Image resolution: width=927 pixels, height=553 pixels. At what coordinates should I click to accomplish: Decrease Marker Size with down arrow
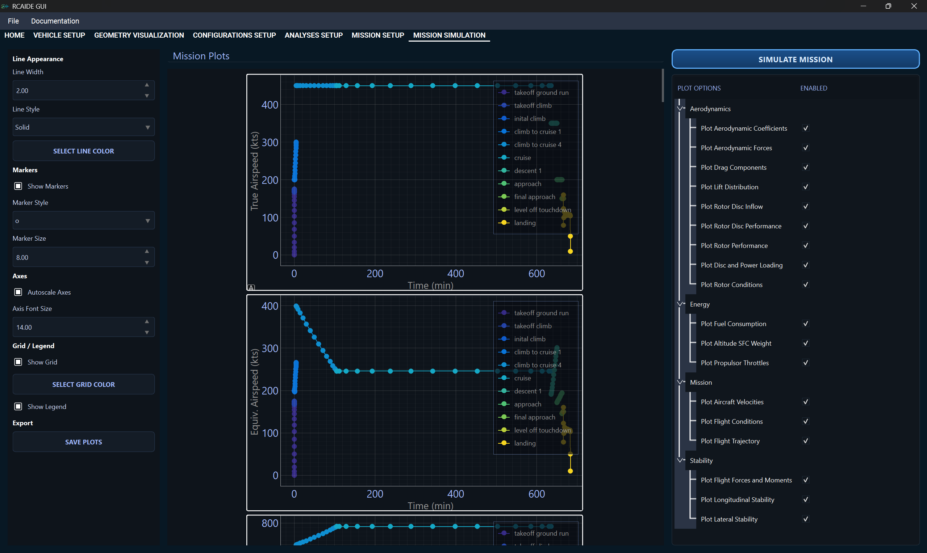147,263
